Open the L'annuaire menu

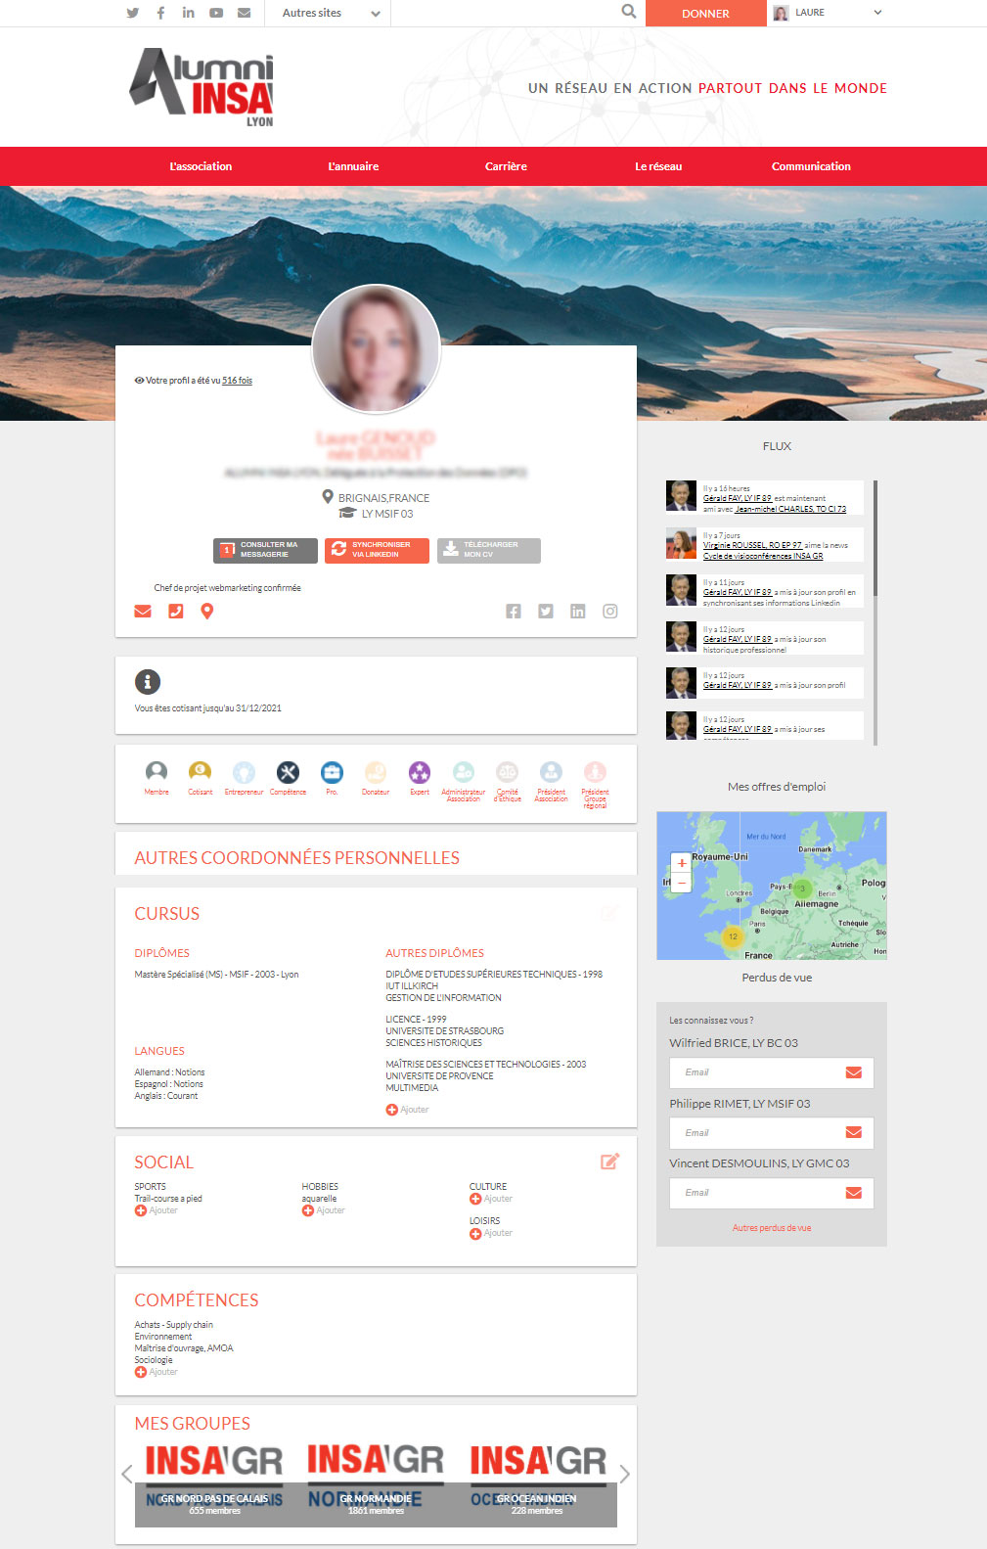[x=353, y=166]
